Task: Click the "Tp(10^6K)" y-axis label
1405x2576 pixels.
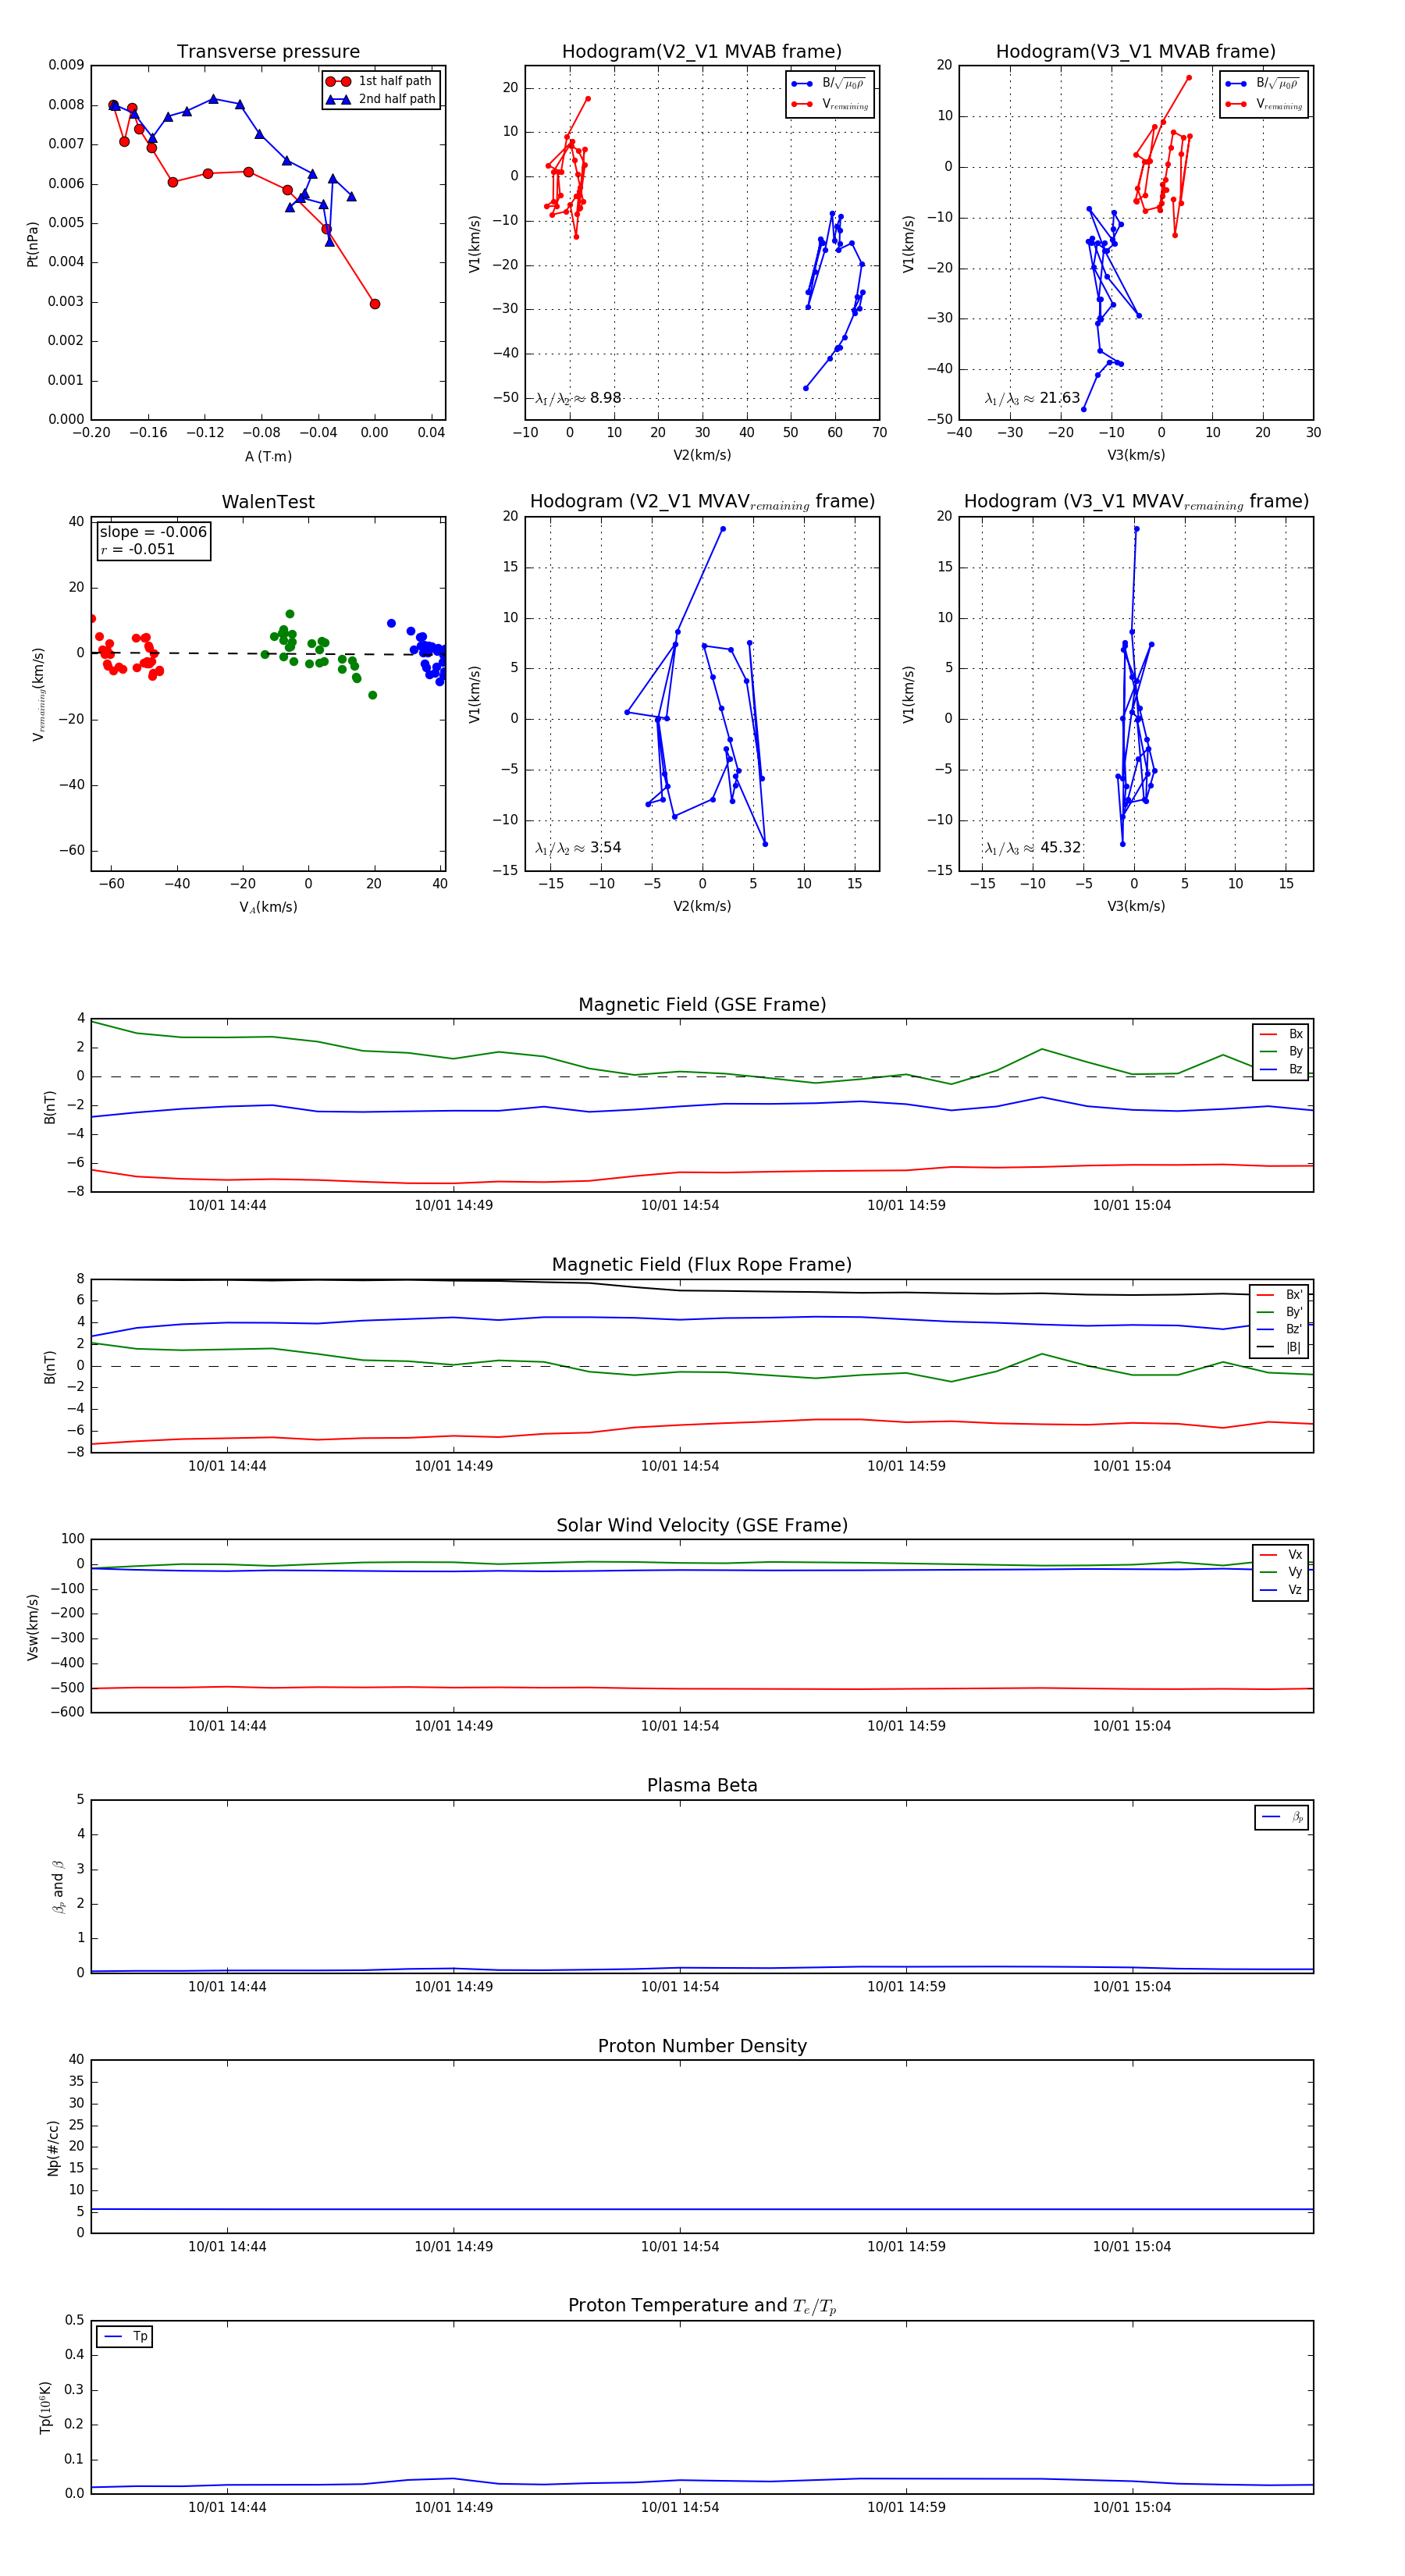Action: pos(46,2407)
